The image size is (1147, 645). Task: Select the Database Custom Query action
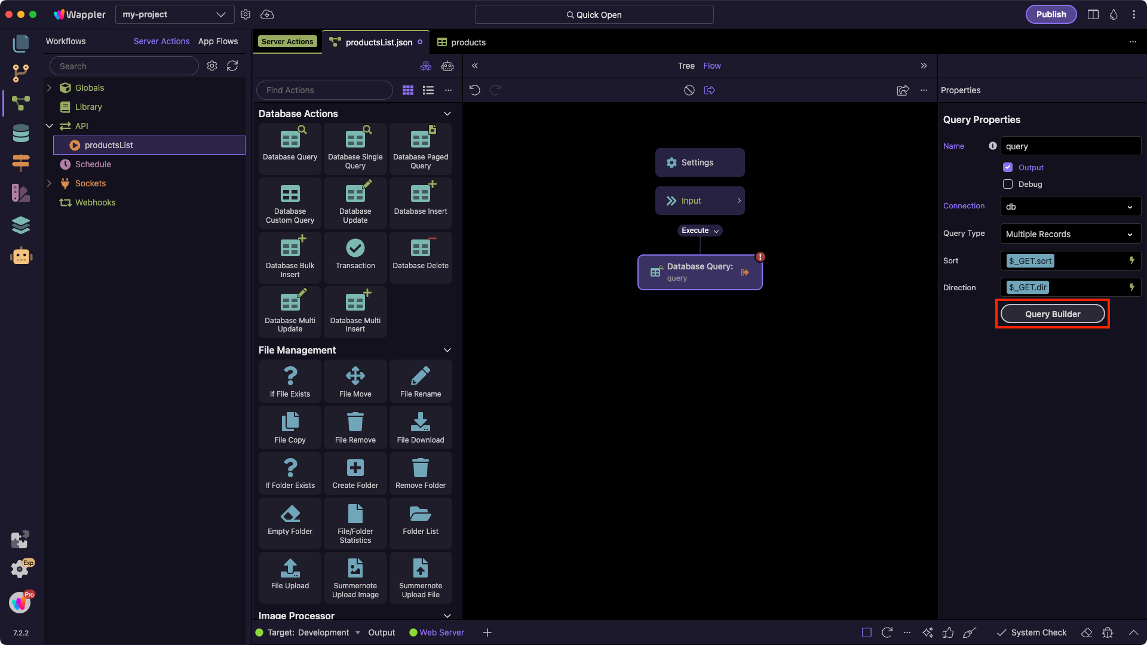(x=290, y=203)
